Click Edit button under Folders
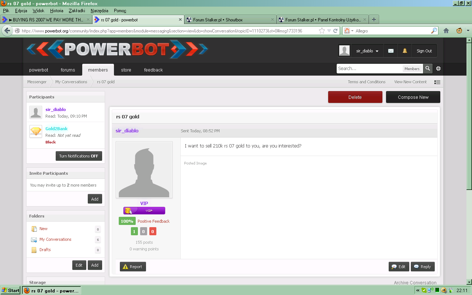 [79, 265]
